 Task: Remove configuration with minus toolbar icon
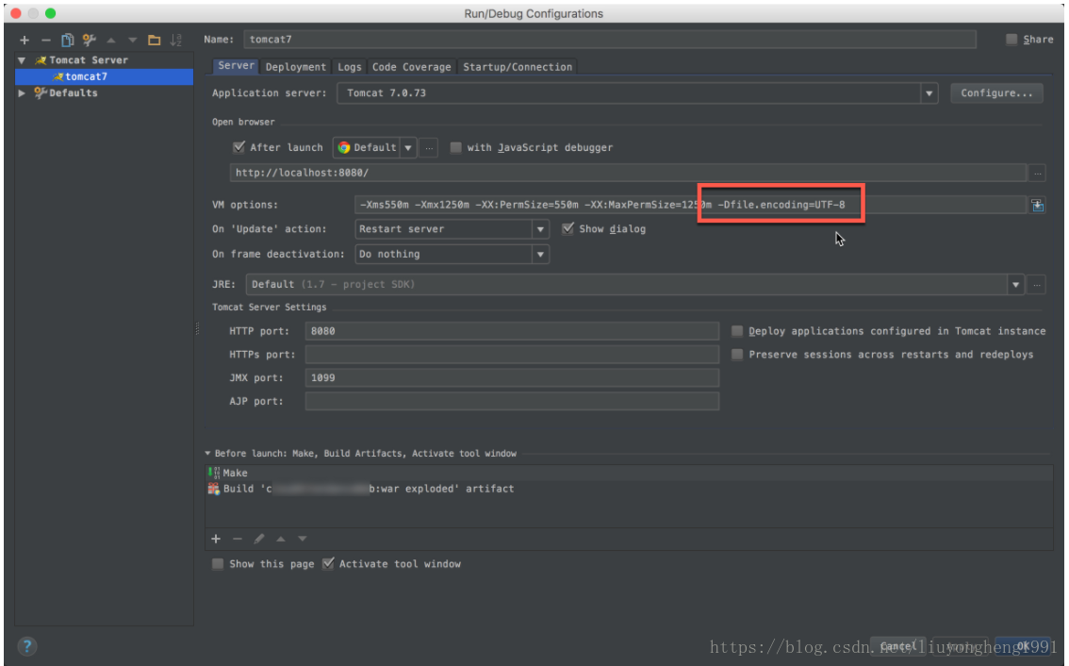[45, 41]
